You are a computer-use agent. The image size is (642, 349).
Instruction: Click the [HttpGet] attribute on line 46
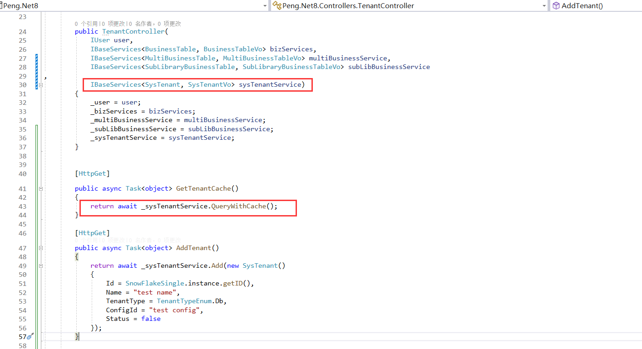coord(92,233)
